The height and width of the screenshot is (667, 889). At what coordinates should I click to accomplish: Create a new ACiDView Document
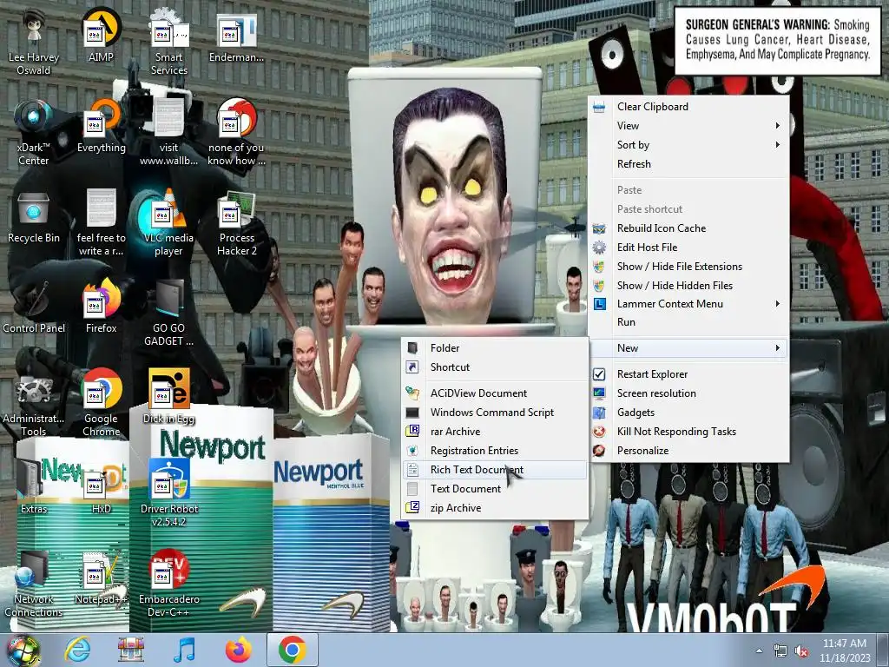pyautogui.click(x=494, y=393)
